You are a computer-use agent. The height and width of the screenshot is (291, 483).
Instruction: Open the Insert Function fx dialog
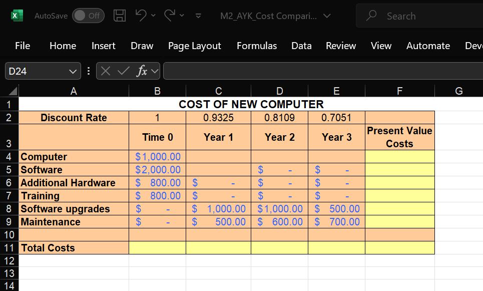141,71
